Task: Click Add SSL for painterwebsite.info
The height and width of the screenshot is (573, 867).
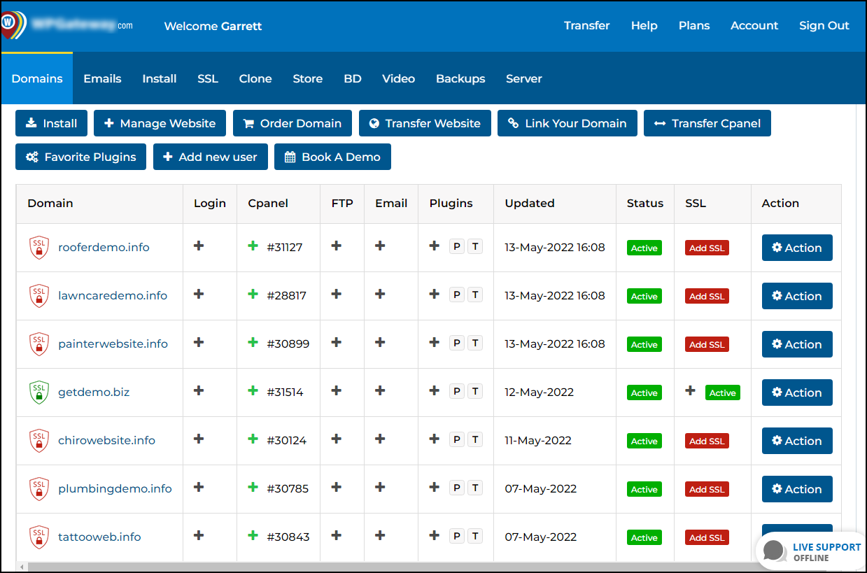Action: tap(707, 344)
